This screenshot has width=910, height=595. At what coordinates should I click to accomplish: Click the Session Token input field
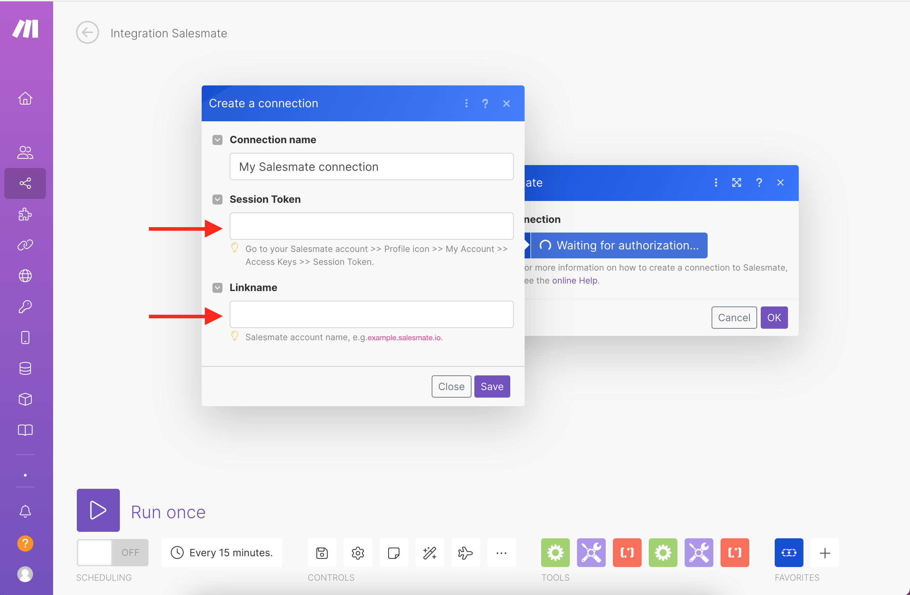tap(372, 226)
